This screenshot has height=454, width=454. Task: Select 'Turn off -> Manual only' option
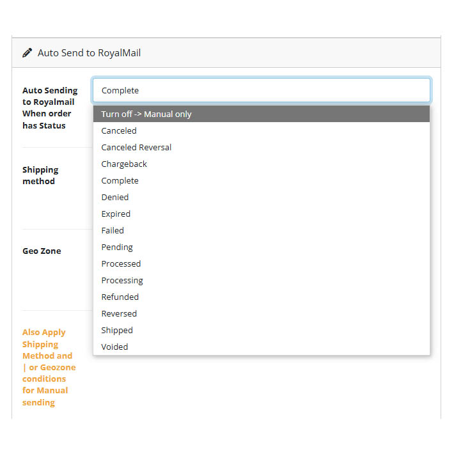[262, 114]
